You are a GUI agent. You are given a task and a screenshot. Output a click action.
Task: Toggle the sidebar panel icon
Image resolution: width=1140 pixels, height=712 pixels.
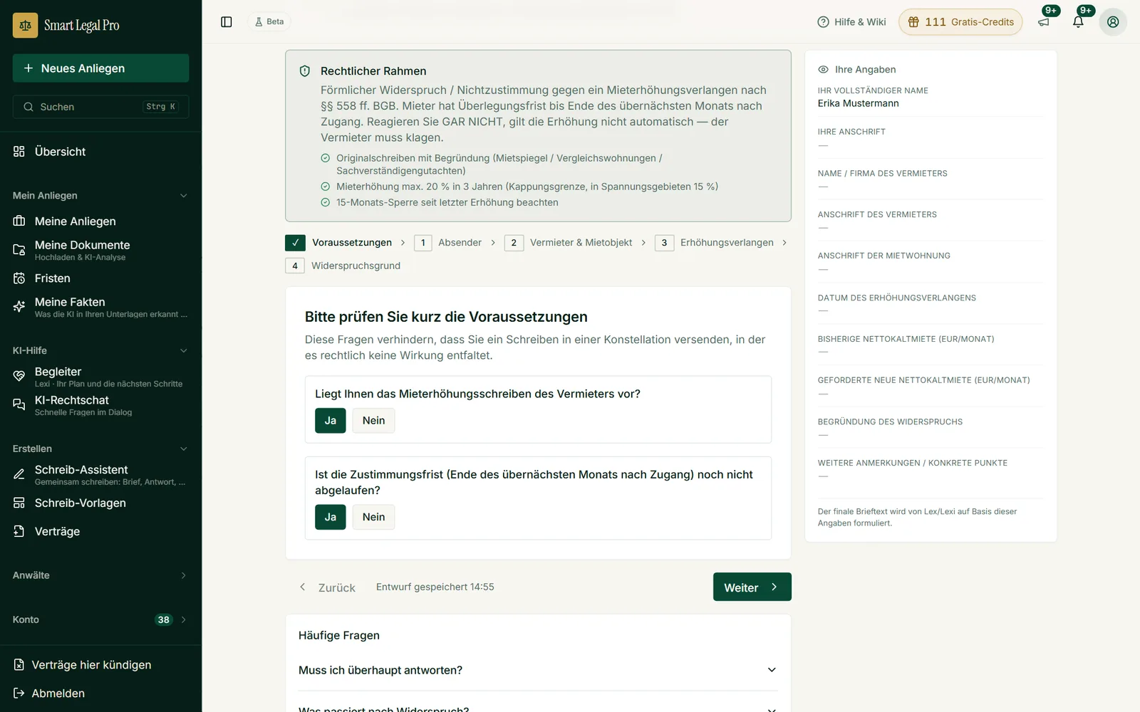point(227,22)
